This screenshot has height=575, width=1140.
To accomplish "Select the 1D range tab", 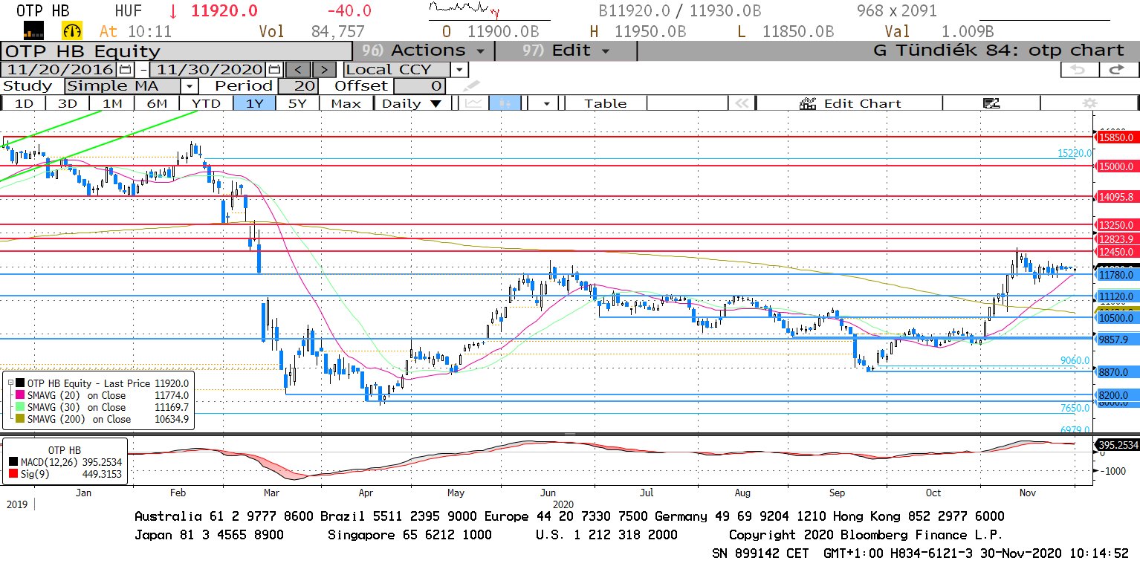I will coord(24,103).
